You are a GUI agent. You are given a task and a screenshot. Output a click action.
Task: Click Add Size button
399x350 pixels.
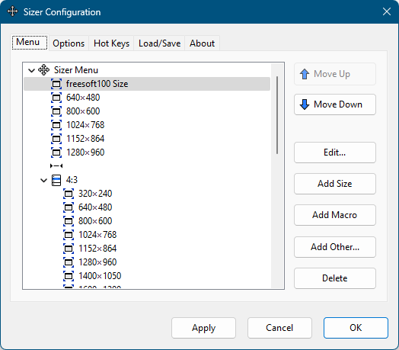(335, 184)
